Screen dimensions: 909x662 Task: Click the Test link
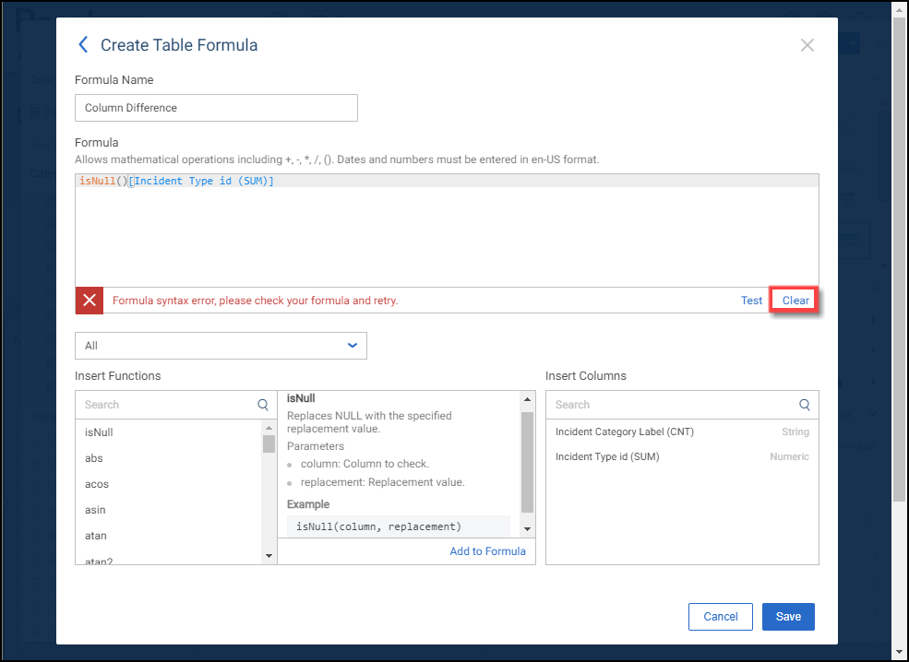(x=751, y=301)
